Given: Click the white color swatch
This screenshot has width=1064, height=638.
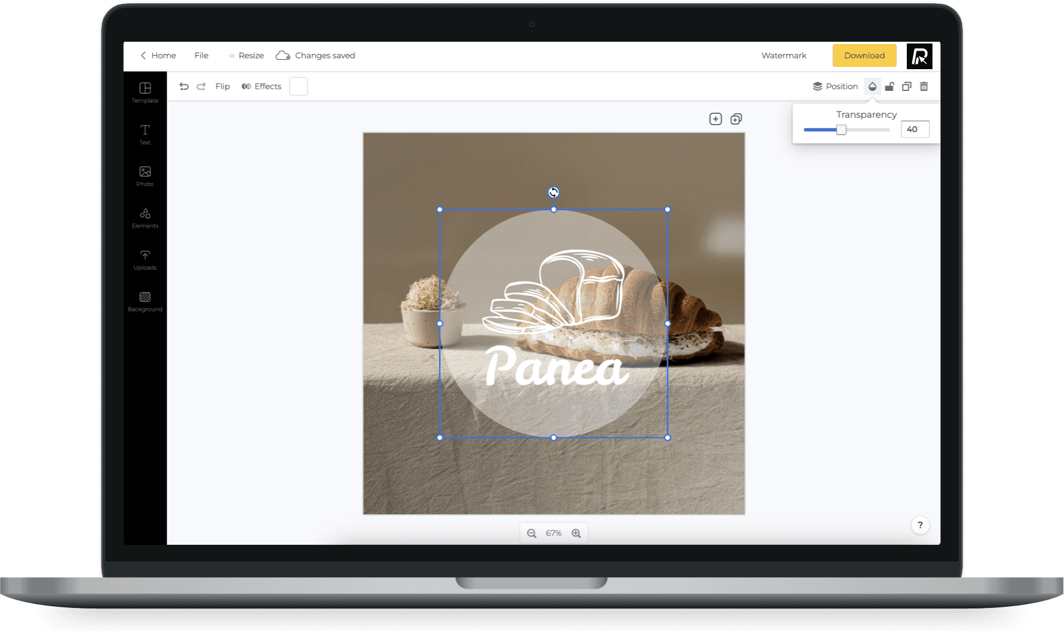Looking at the screenshot, I should pyautogui.click(x=298, y=86).
